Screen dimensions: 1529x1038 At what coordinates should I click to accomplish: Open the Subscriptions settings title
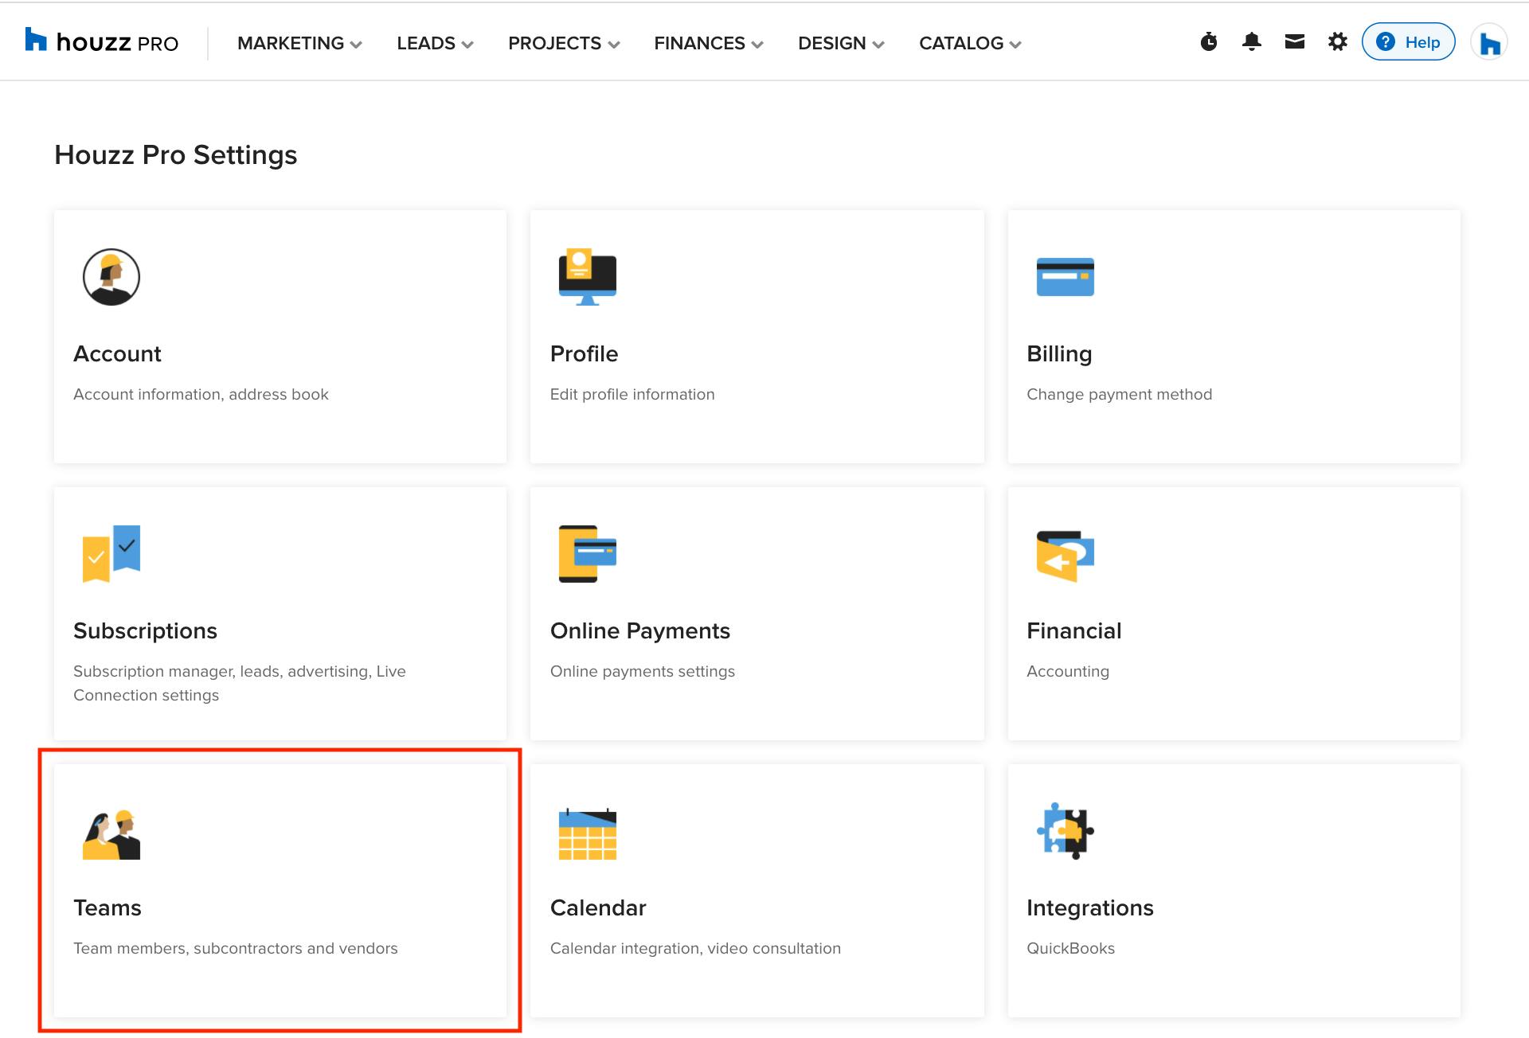(145, 630)
